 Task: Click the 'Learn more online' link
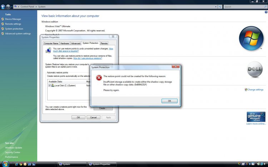tap(256, 124)
